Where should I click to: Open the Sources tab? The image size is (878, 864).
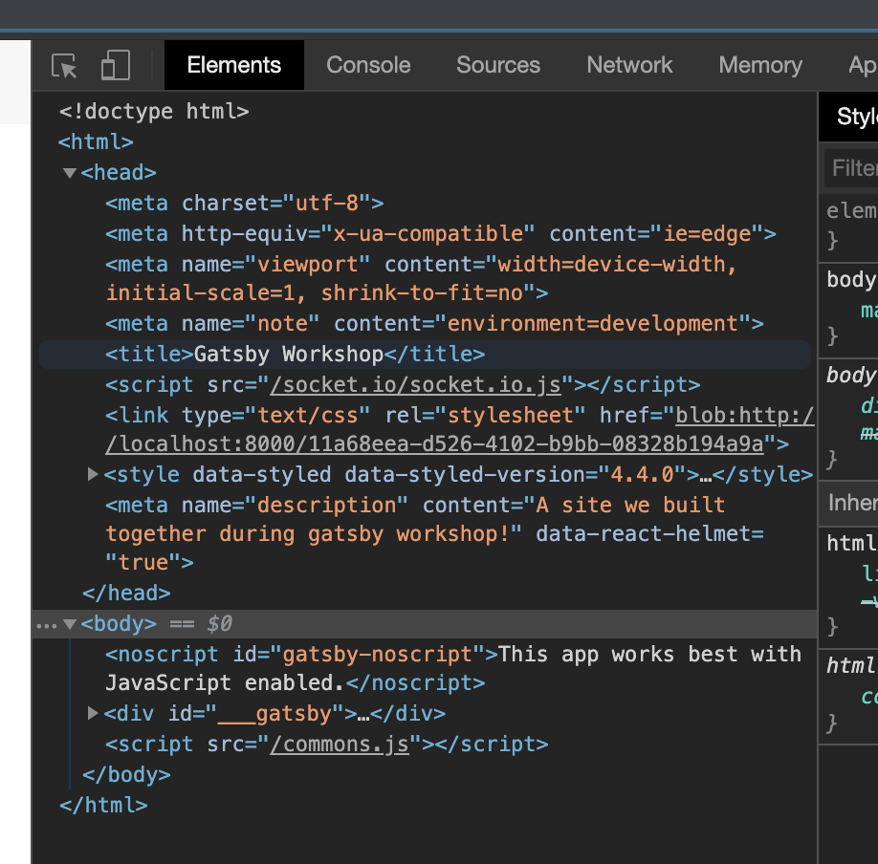click(x=497, y=65)
